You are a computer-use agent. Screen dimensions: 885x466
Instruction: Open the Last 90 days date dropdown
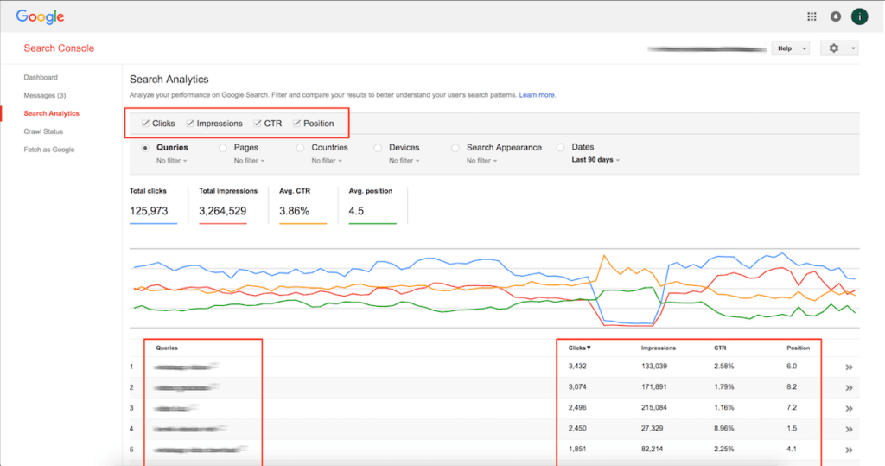click(595, 160)
